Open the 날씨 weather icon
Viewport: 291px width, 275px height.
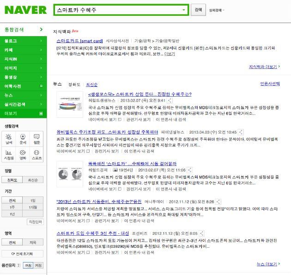[x=9, y=139]
